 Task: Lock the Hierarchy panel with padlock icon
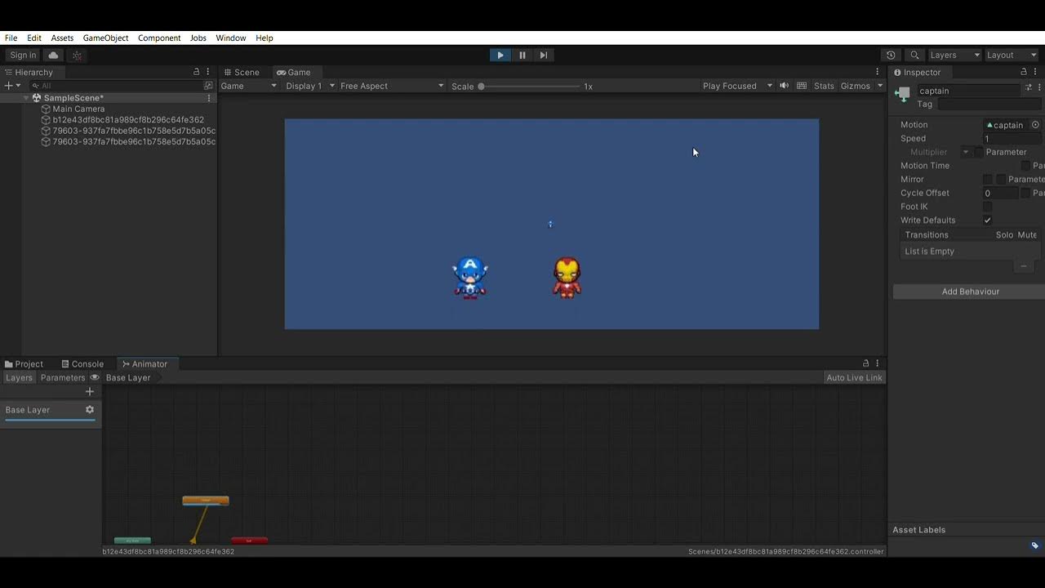click(x=196, y=72)
